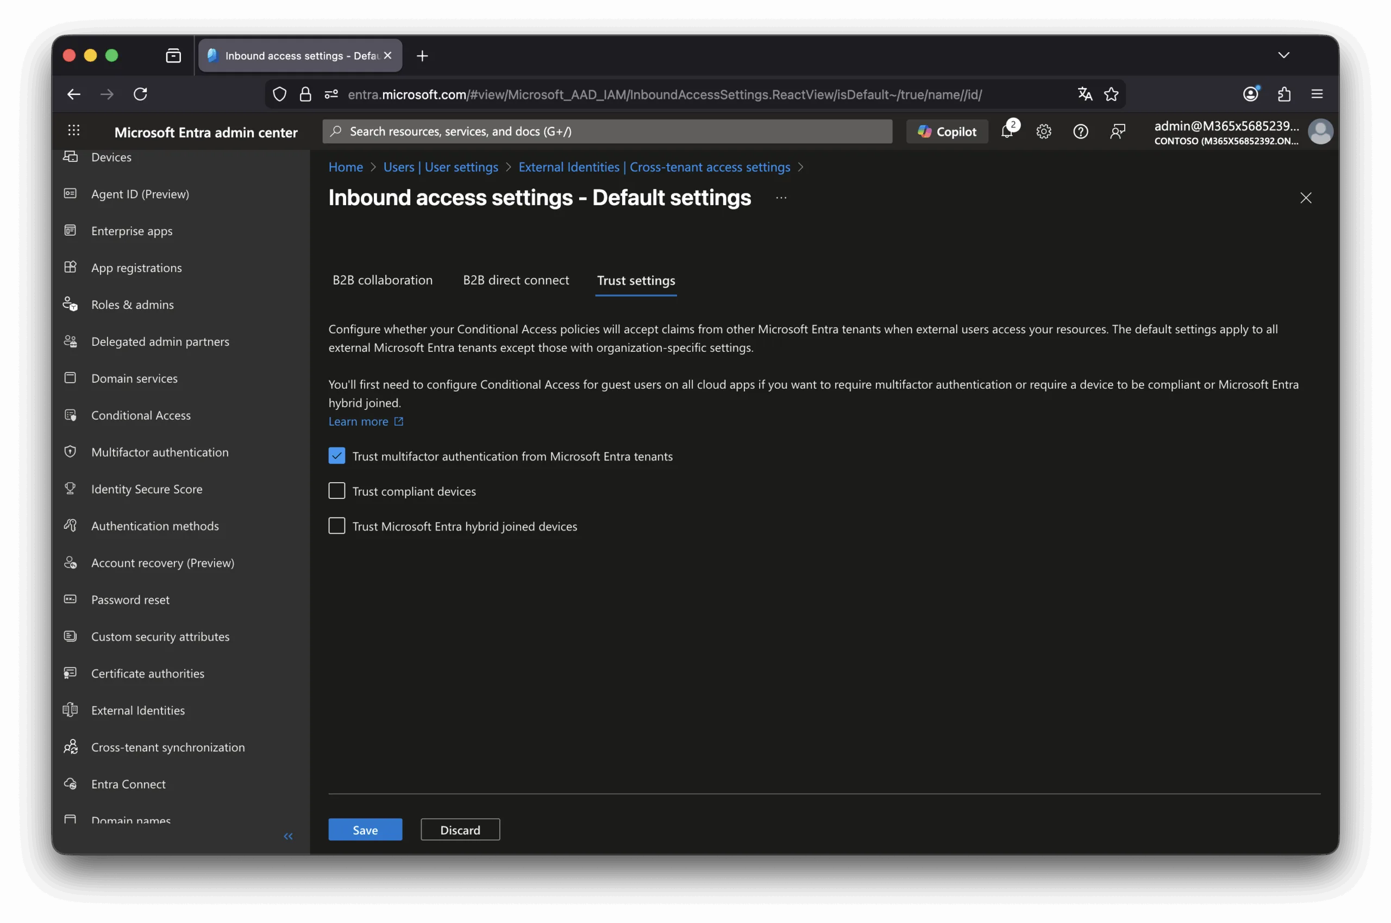Viewport: 1391px width, 923px height.
Task: Open the notifications bell icon
Action: [x=1007, y=132]
